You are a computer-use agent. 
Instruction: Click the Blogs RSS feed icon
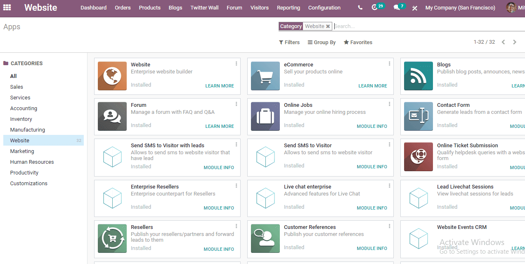(419, 76)
